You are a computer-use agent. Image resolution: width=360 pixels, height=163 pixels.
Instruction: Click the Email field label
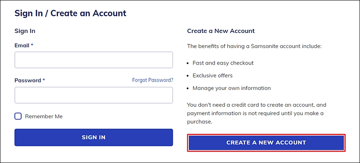[22, 45]
